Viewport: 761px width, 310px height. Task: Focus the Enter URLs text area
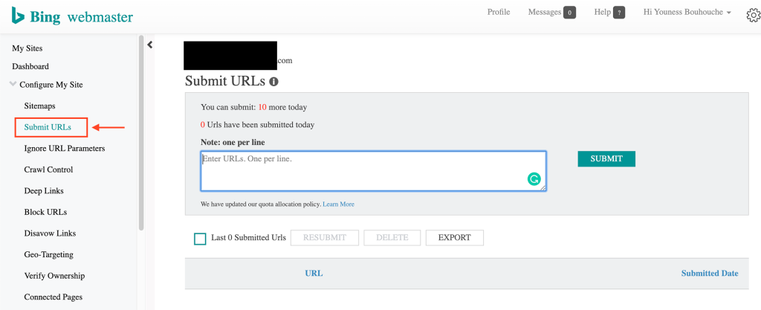pyautogui.click(x=364, y=171)
